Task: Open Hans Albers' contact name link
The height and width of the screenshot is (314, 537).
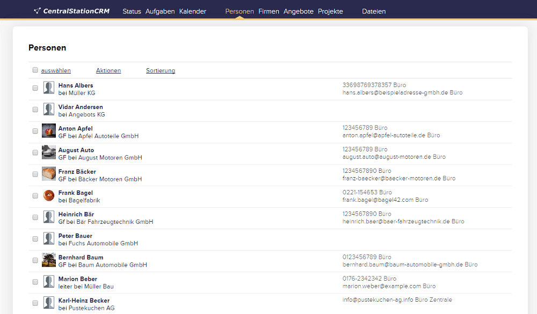Action: (x=76, y=85)
